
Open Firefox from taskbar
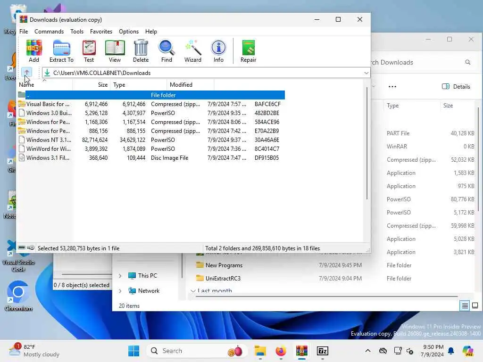pos(281,351)
